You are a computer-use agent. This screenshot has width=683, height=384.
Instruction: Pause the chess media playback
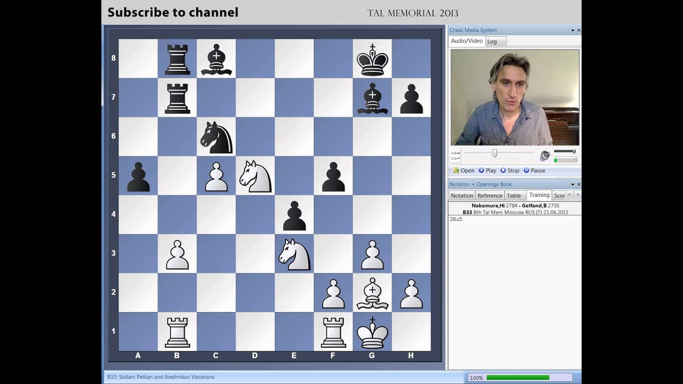point(534,171)
